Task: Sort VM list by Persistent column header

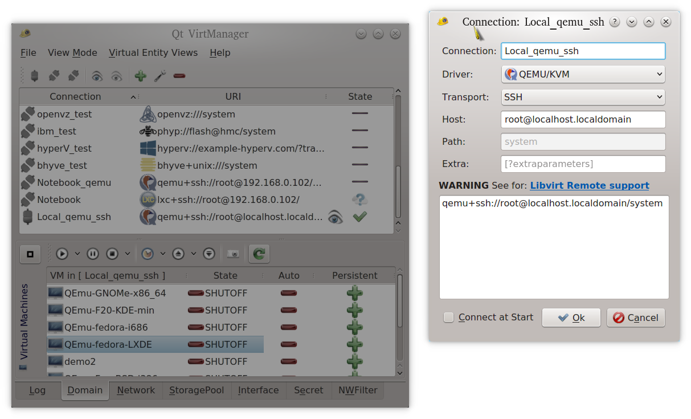Action: pyautogui.click(x=355, y=275)
